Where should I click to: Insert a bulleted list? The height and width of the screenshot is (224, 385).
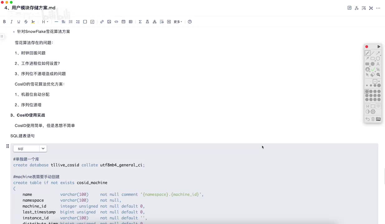(x=71, y=22)
